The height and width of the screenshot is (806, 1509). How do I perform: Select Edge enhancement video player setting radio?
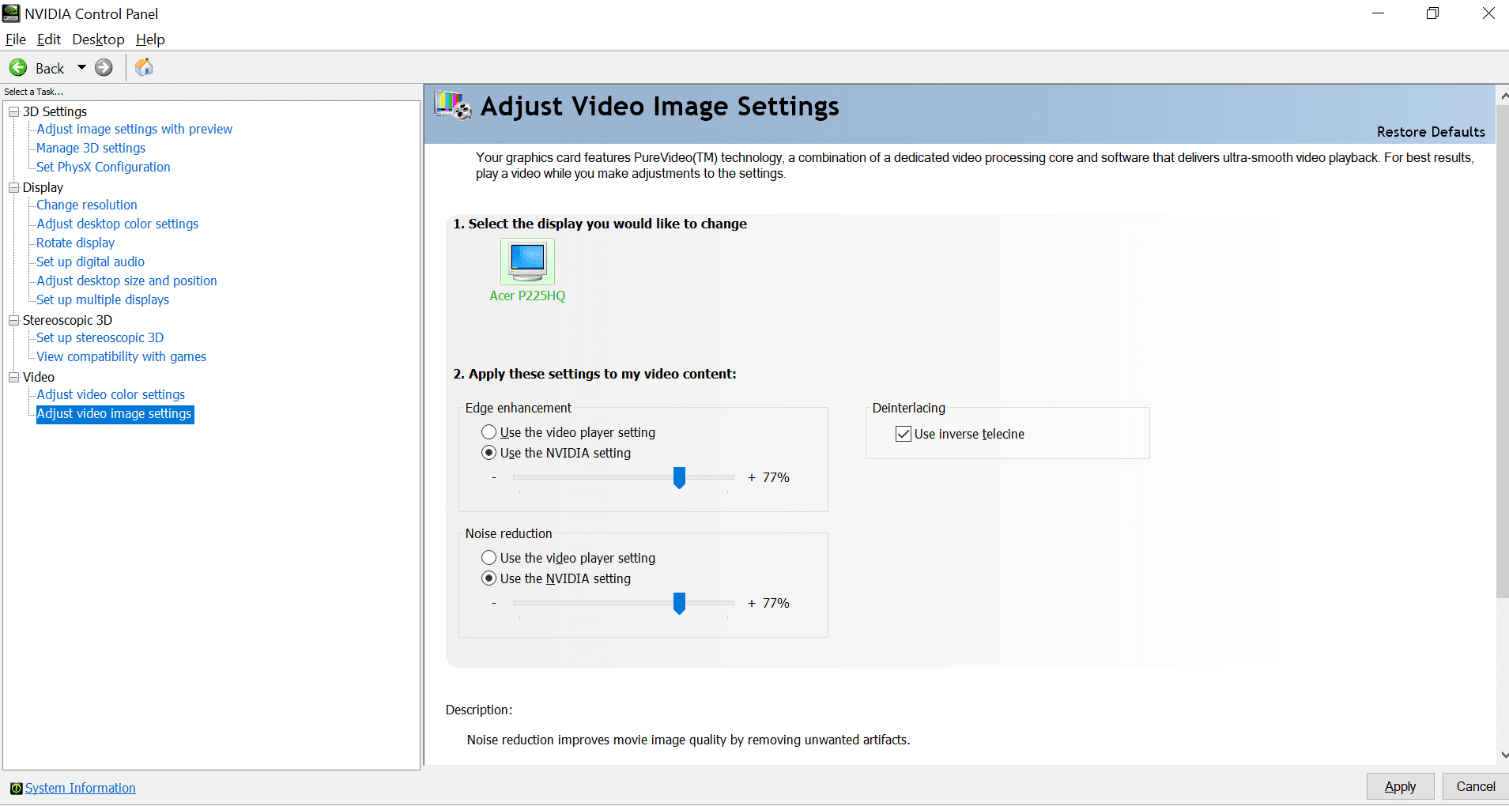[489, 432]
